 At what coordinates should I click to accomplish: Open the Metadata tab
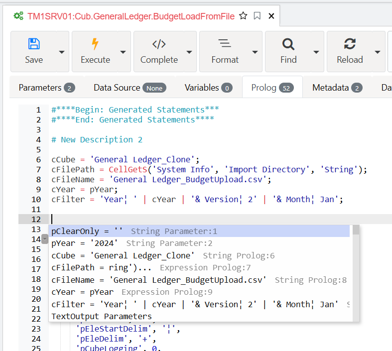[337, 88]
